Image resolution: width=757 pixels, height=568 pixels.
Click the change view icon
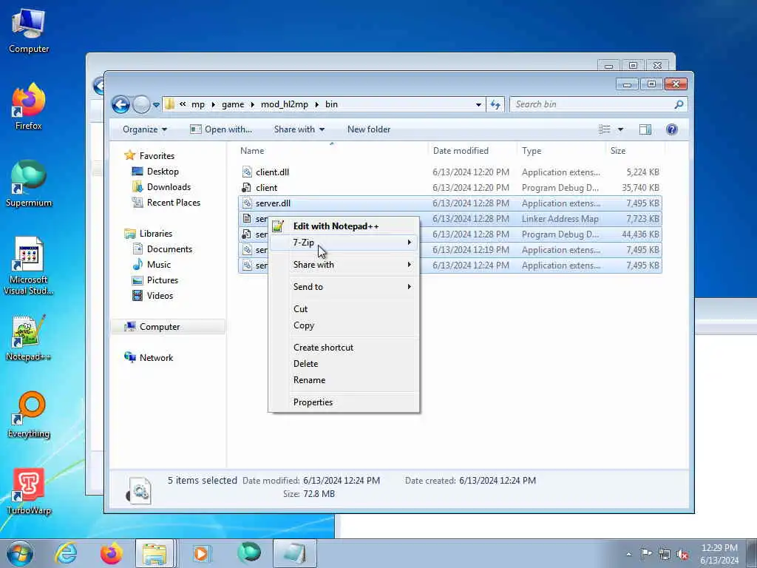pos(605,129)
